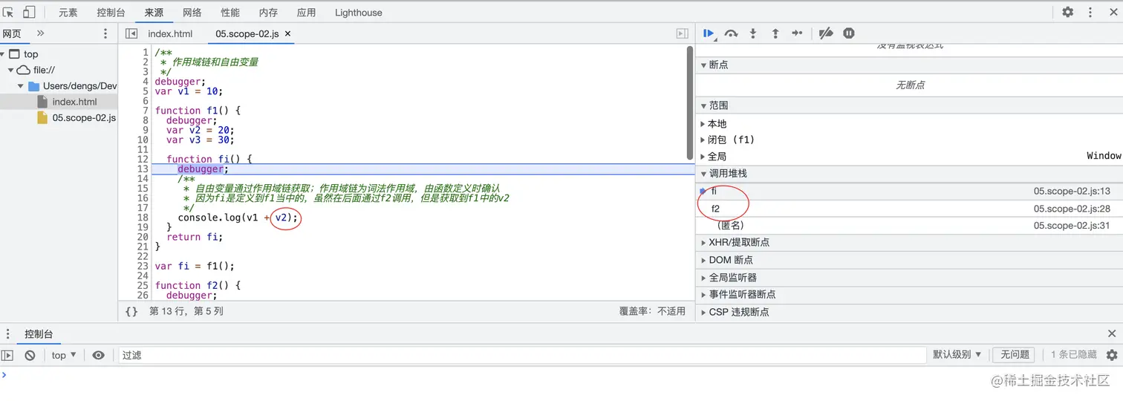Open the navigator pane three-dot menu

105,33
